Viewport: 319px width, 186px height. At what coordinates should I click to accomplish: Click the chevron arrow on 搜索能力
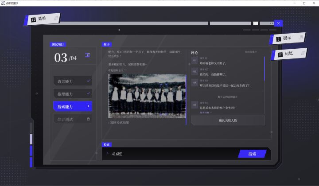point(88,106)
